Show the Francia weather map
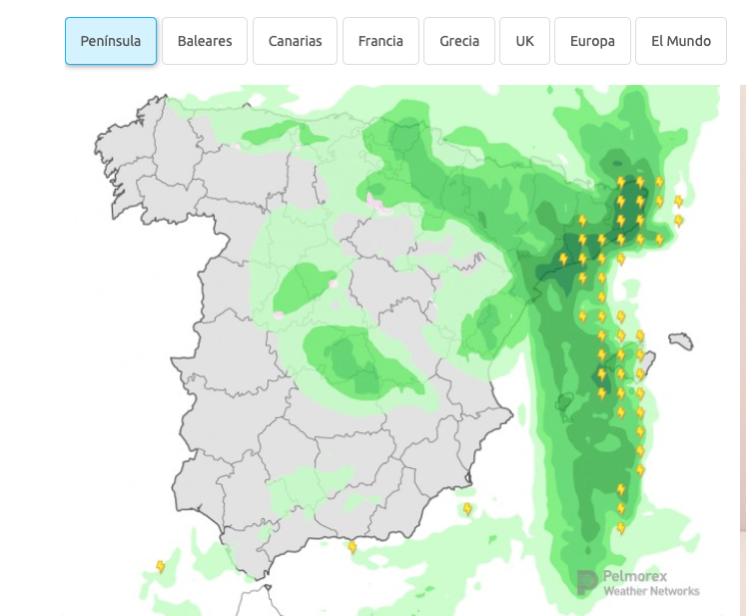746x616 pixels. coord(380,41)
